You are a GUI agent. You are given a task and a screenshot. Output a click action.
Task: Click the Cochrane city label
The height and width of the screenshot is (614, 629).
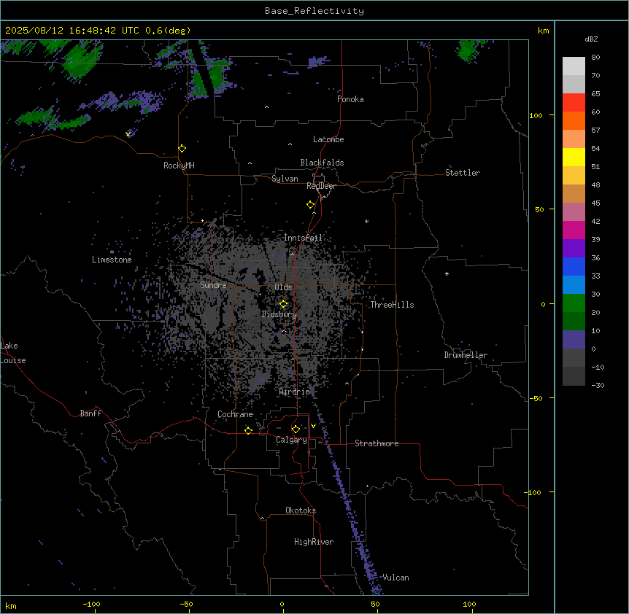(x=236, y=414)
